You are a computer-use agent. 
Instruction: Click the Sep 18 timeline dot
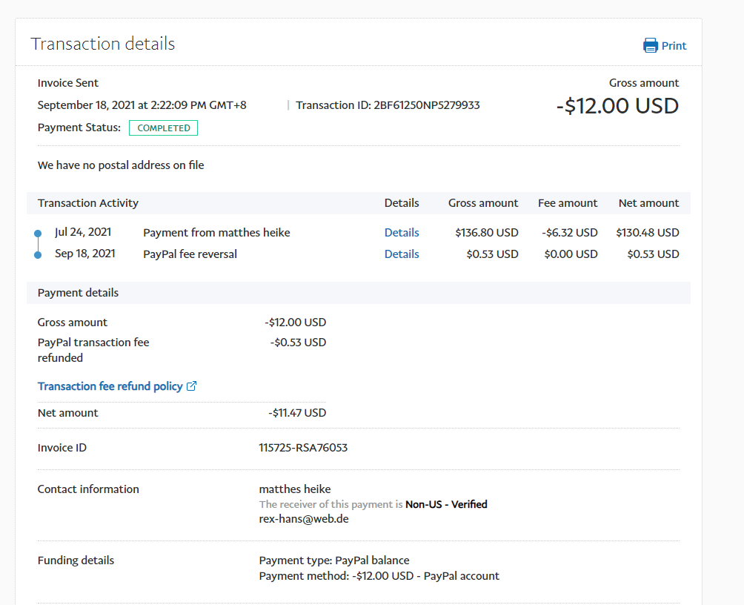point(38,255)
